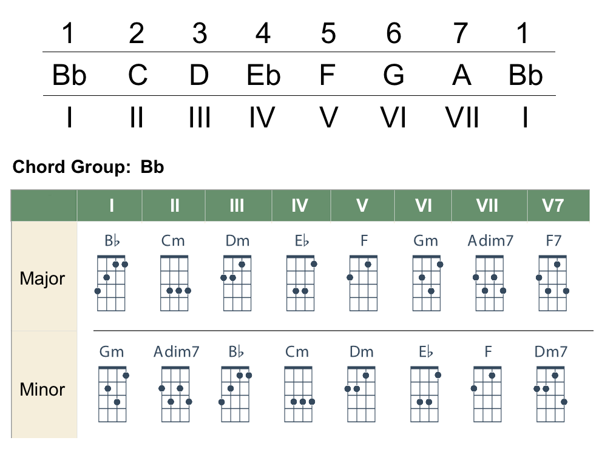The image size is (599, 449).
Task: Select scale degree number 7 at top
Action: point(461,33)
